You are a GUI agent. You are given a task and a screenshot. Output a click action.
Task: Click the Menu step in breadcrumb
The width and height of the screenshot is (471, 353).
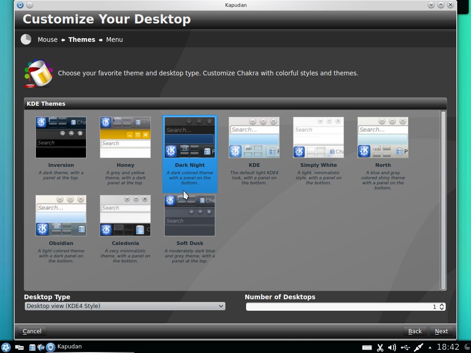(115, 40)
